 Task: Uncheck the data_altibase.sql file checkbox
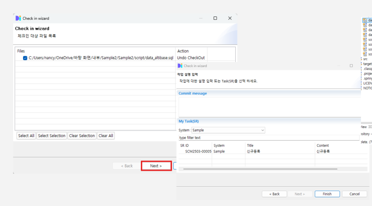pyautogui.click(x=25, y=58)
